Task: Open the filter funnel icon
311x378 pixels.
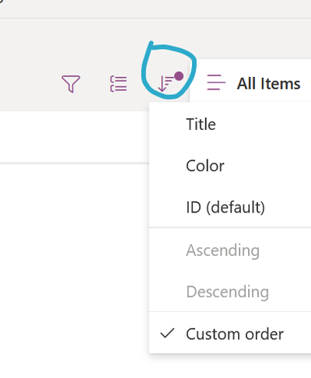Action: (x=71, y=84)
